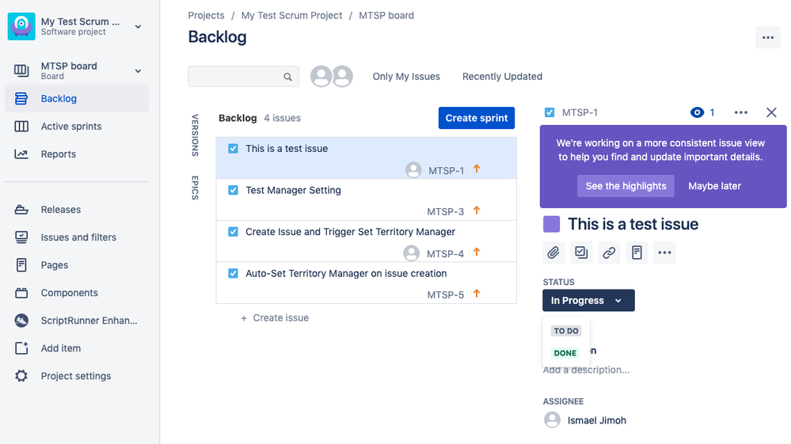Click the purple epic color swatch

point(551,224)
